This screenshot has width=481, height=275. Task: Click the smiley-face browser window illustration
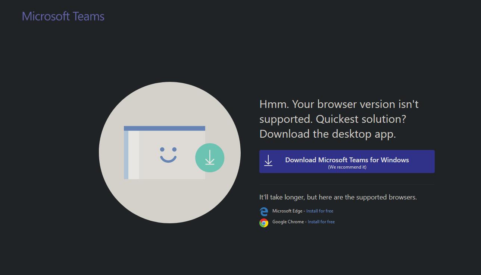pos(164,153)
